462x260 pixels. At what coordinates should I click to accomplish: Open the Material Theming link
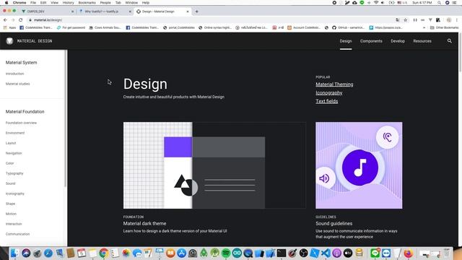(x=334, y=84)
